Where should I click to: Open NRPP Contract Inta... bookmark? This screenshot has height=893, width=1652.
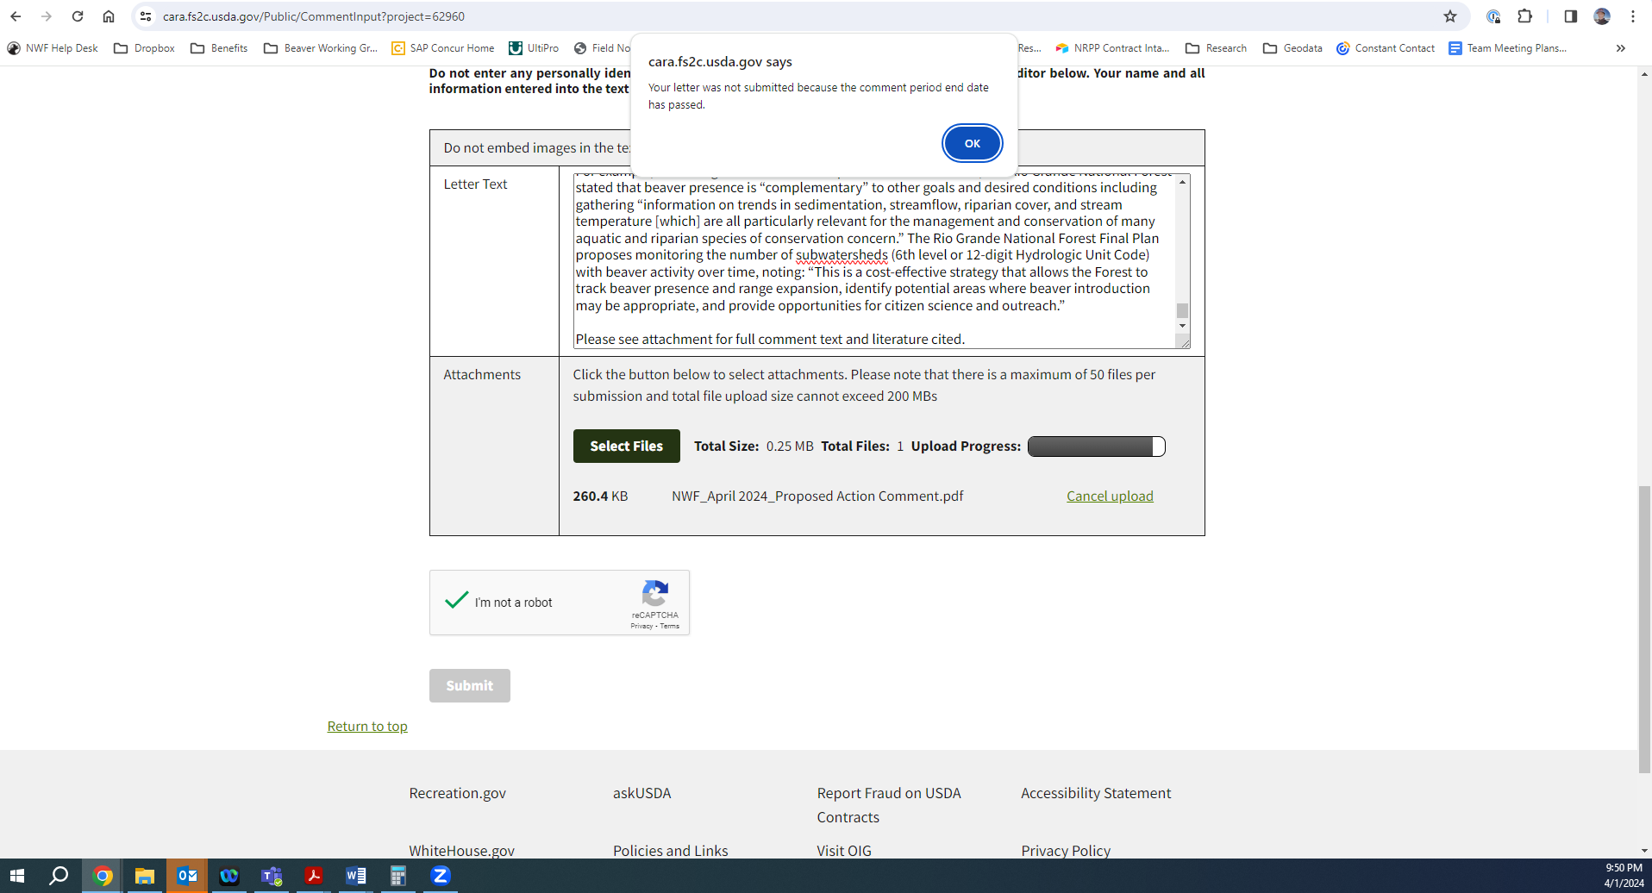1112,48
